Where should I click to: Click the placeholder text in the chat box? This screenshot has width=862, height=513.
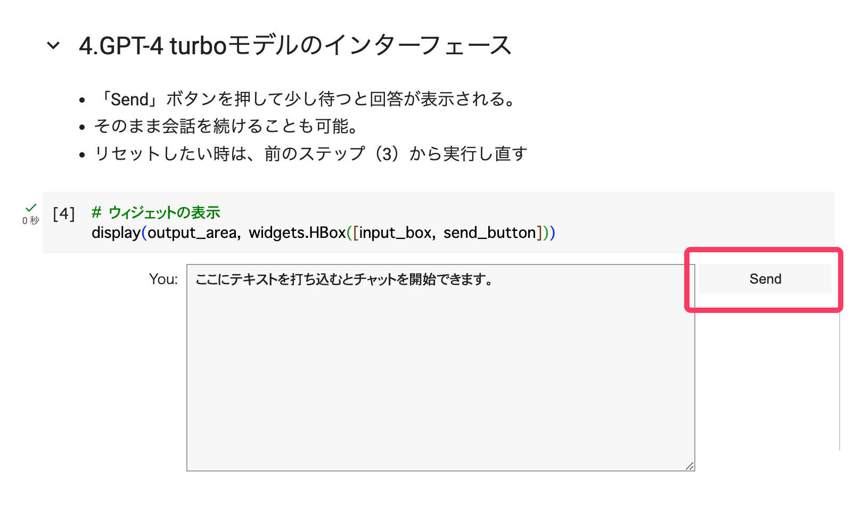point(344,279)
